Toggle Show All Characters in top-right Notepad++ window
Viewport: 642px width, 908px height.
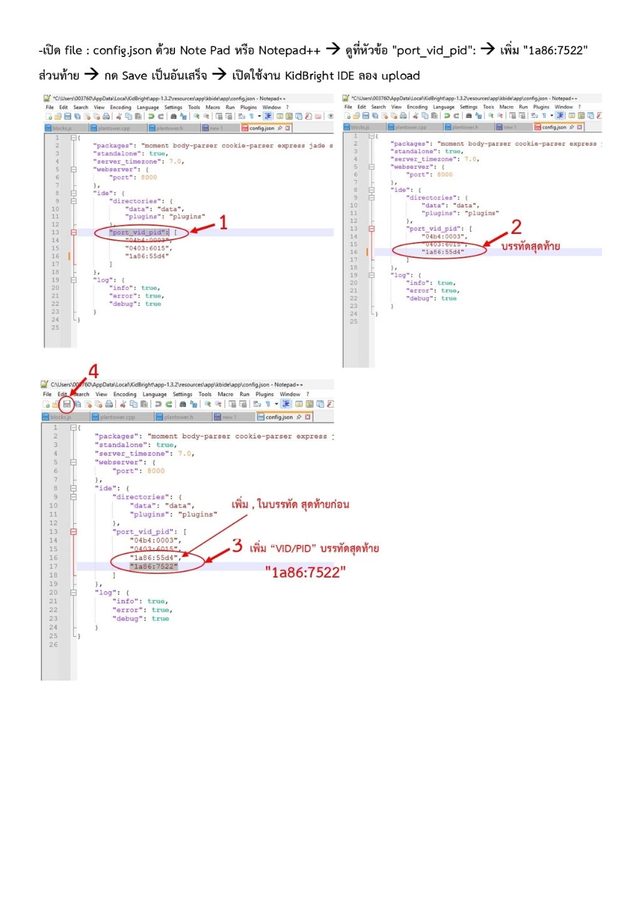[x=544, y=115]
